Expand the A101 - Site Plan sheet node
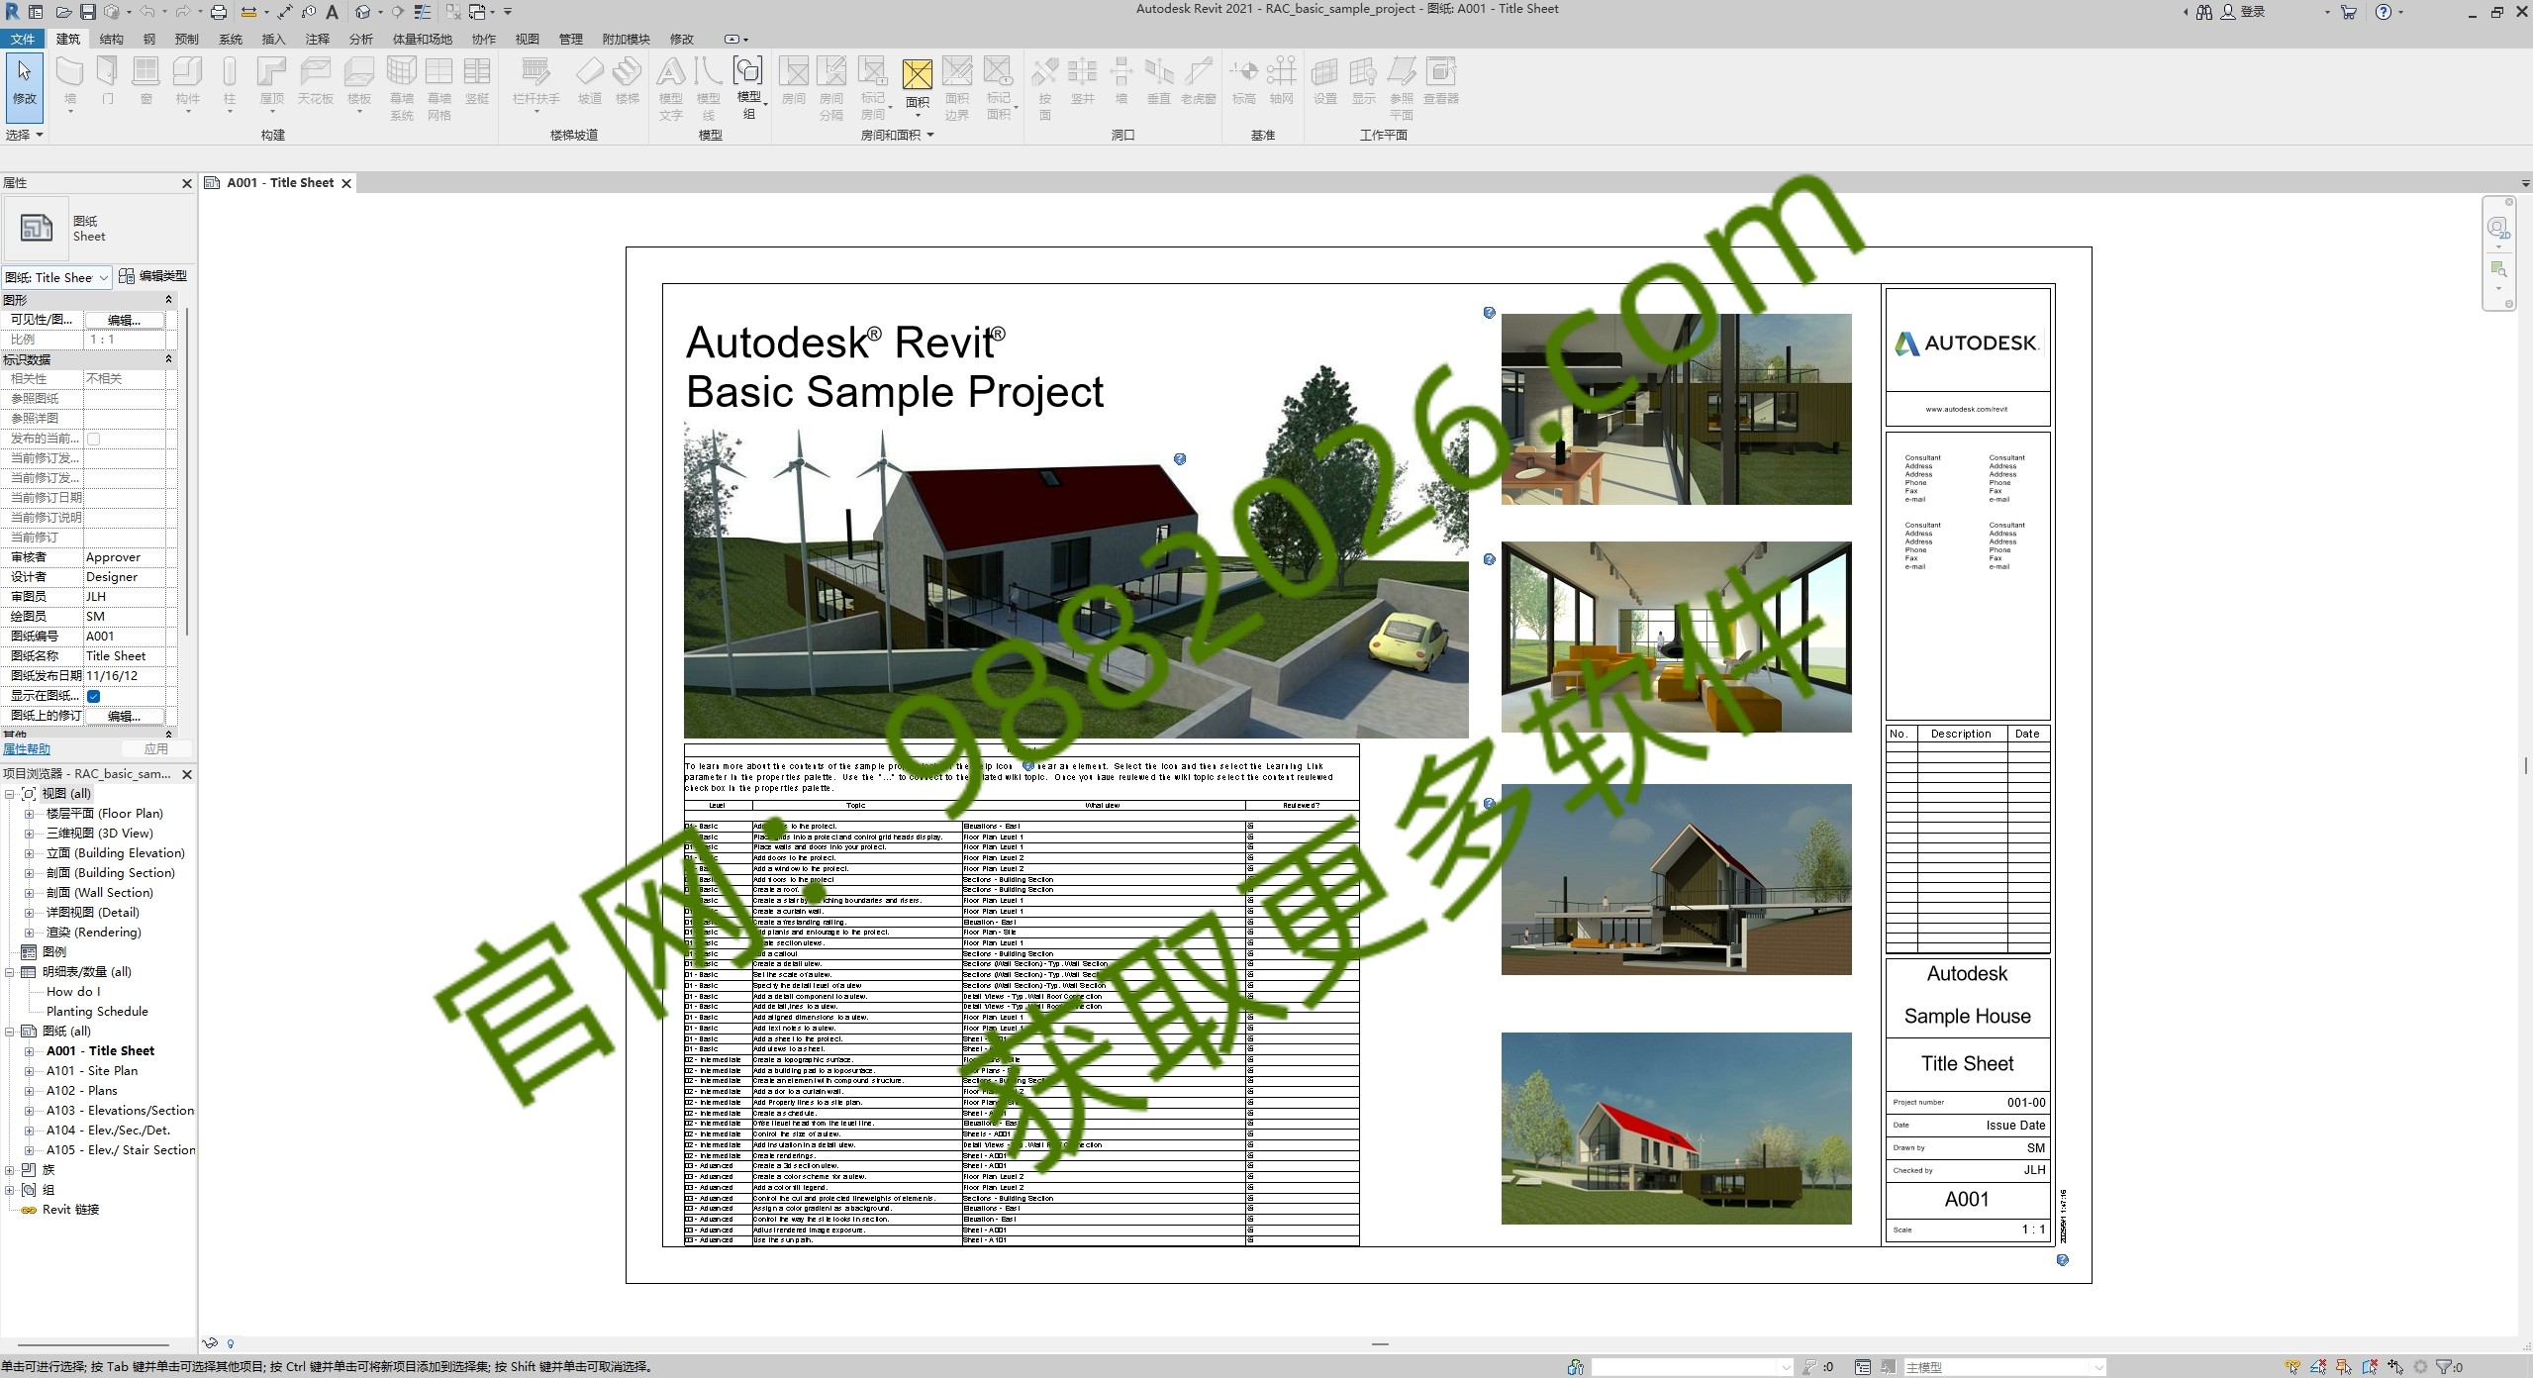The height and width of the screenshot is (1378, 2533). click(30, 1071)
